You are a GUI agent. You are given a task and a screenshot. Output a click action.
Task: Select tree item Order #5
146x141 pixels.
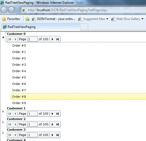[19, 77]
